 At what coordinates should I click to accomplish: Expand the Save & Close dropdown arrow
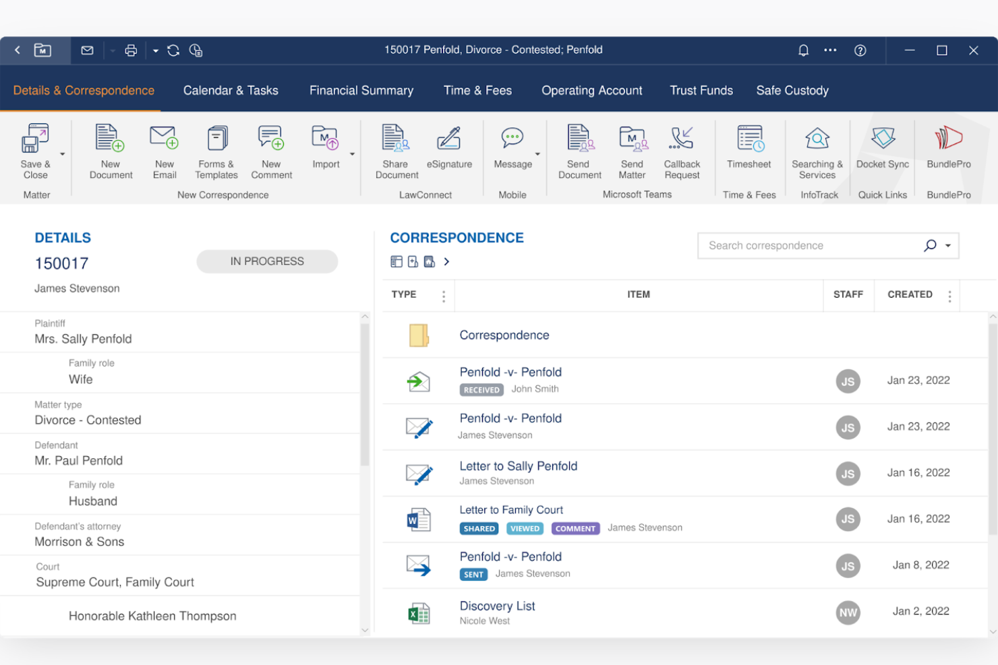click(63, 154)
